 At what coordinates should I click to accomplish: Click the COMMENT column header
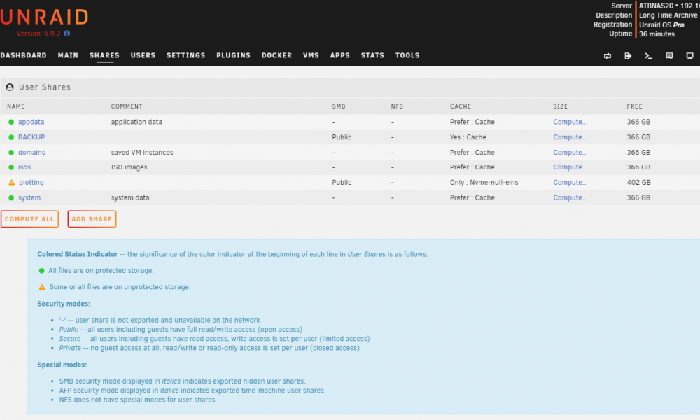(127, 106)
